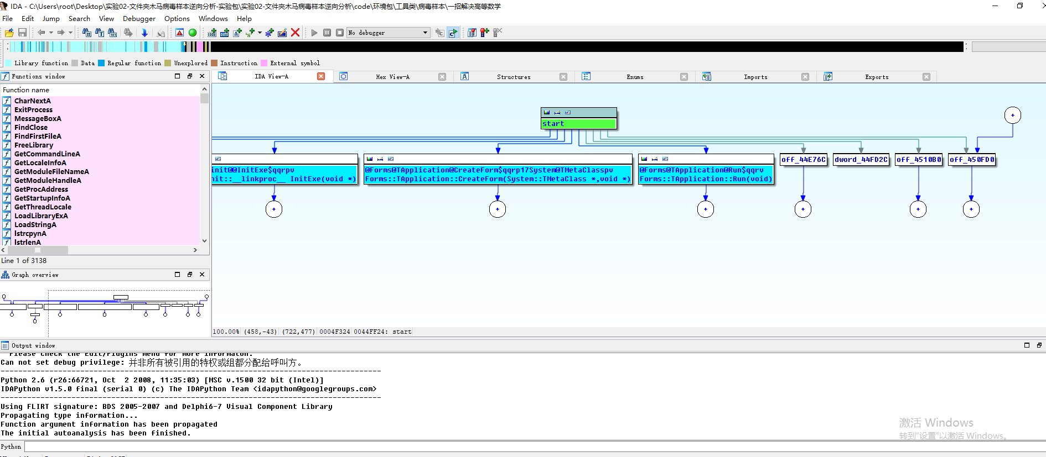Select the dword_44FD2C graph node

[861, 160]
